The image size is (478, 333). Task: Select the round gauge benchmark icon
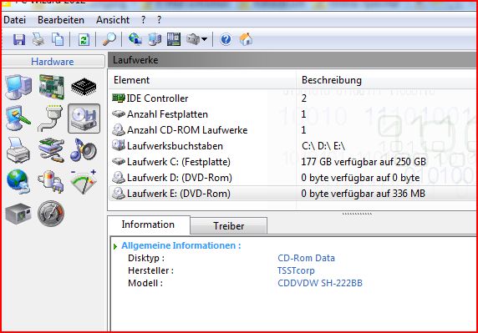tap(51, 214)
